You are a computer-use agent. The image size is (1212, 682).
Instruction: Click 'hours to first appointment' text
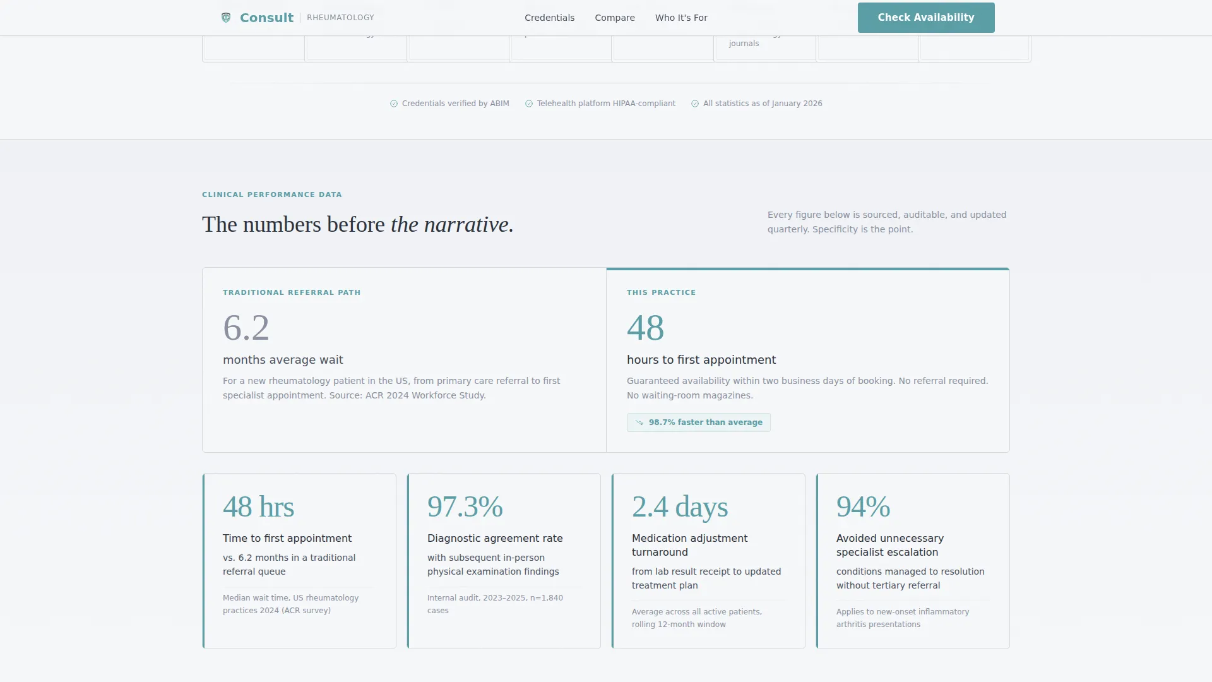(x=701, y=360)
